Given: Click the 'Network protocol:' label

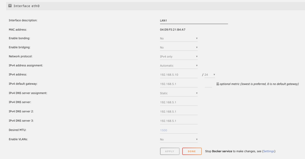Looking at the screenshot, I should 21,56.
